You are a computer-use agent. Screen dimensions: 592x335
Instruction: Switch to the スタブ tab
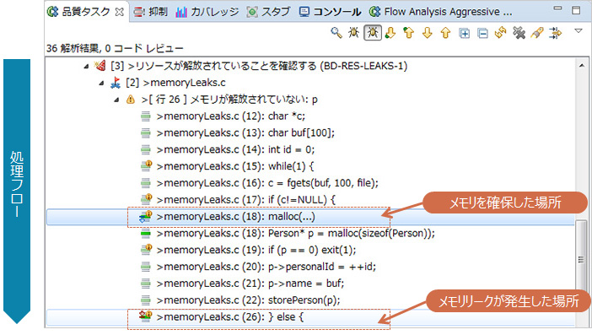pos(268,12)
